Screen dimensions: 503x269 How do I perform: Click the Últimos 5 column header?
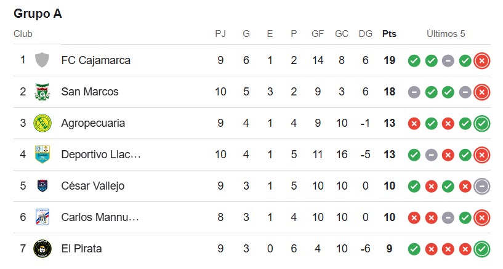pyautogui.click(x=446, y=33)
